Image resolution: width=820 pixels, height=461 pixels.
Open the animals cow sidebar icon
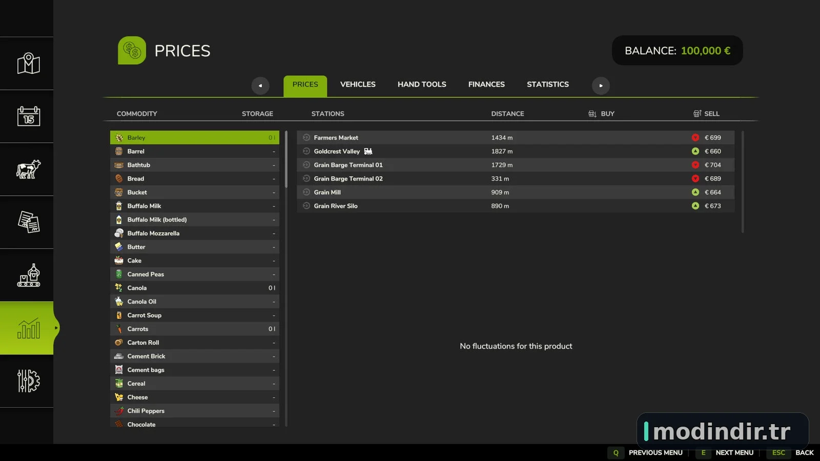(x=28, y=169)
